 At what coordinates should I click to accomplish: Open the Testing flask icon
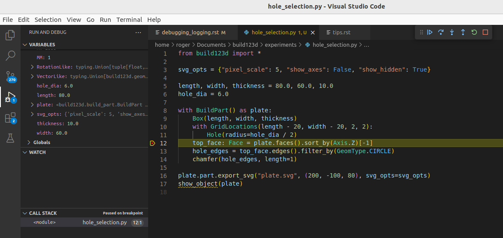(x=10, y=138)
